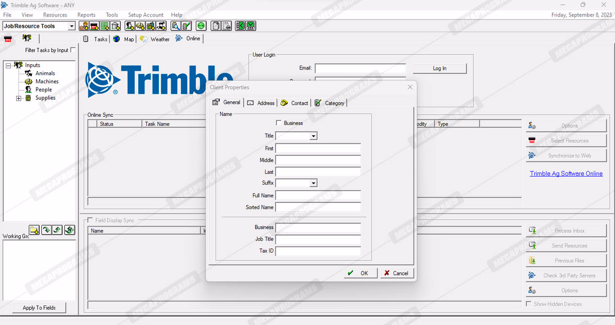Click the Job Title input field
The width and height of the screenshot is (615, 325).
[x=318, y=239]
